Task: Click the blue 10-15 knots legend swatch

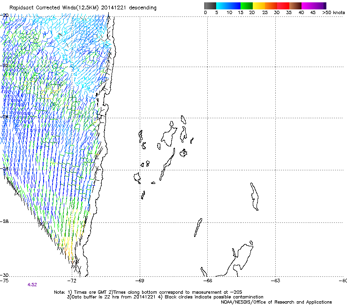Action: pyautogui.click(x=234, y=6)
